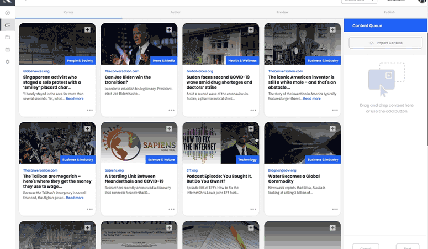Open Blog.longnow.org source link
This screenshot has width=428, height=249.
tap(282, 170)
